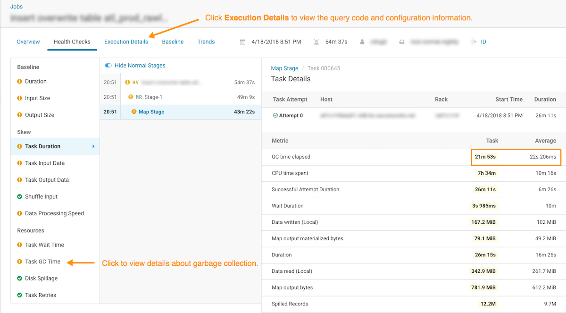Click the calendar icon beside the job date
The width and height of the screenshot is (566, 313).
242,42
